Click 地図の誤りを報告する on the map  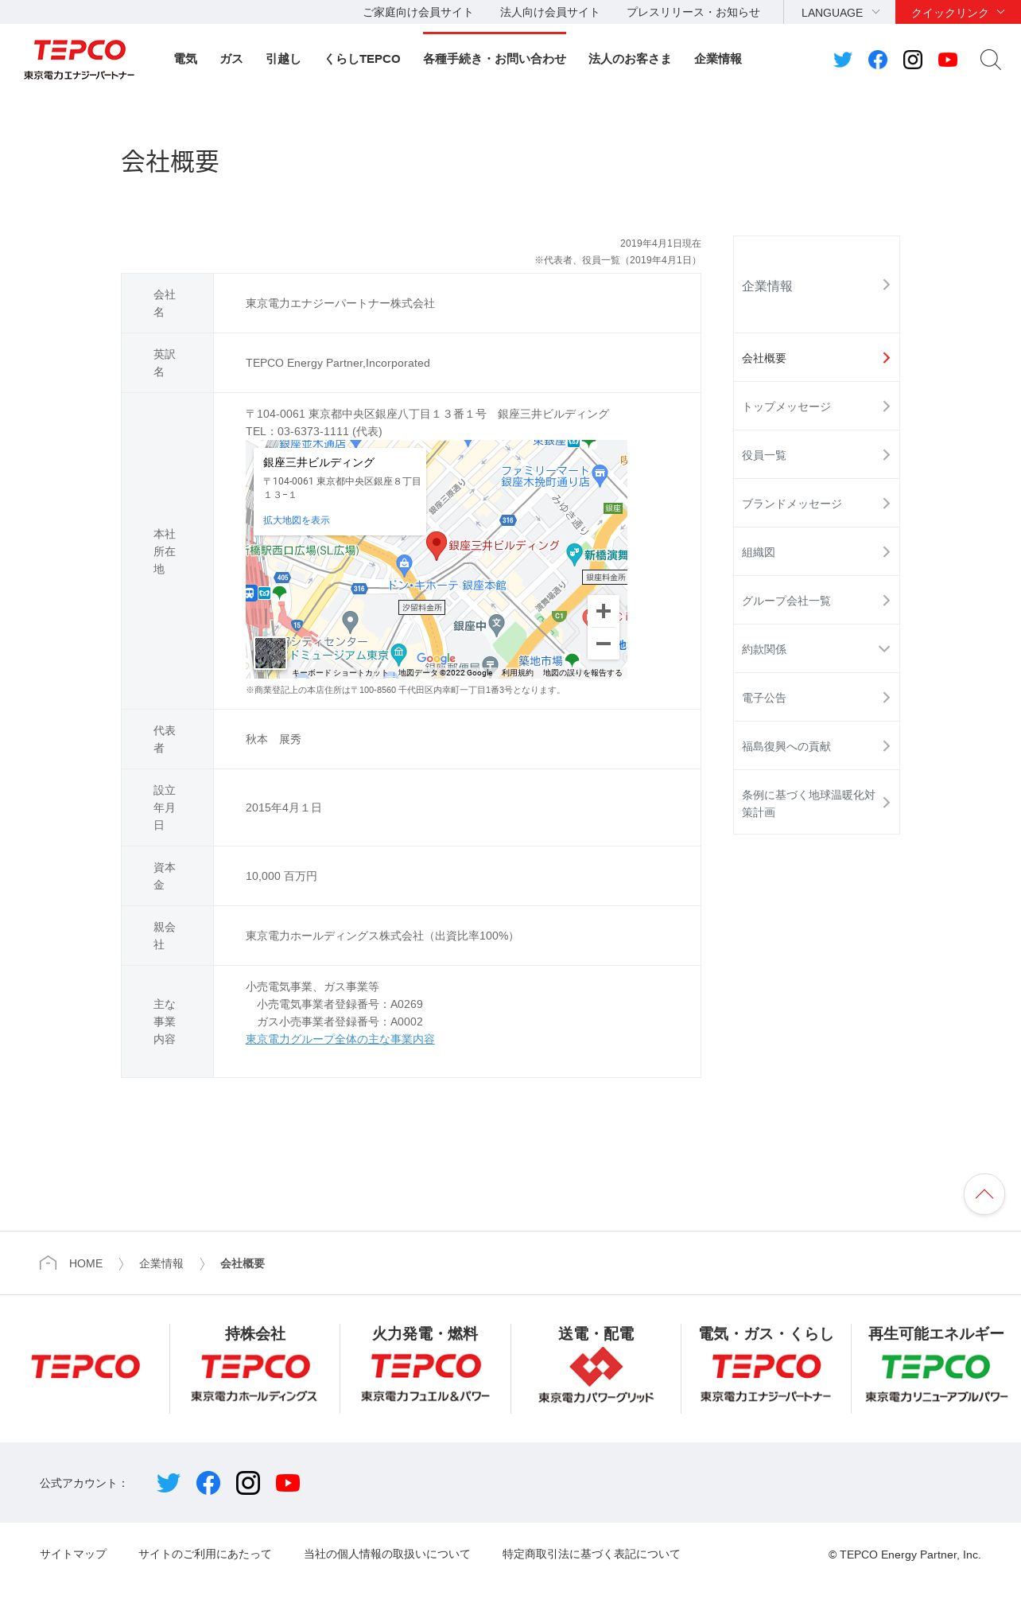[583, 673]
